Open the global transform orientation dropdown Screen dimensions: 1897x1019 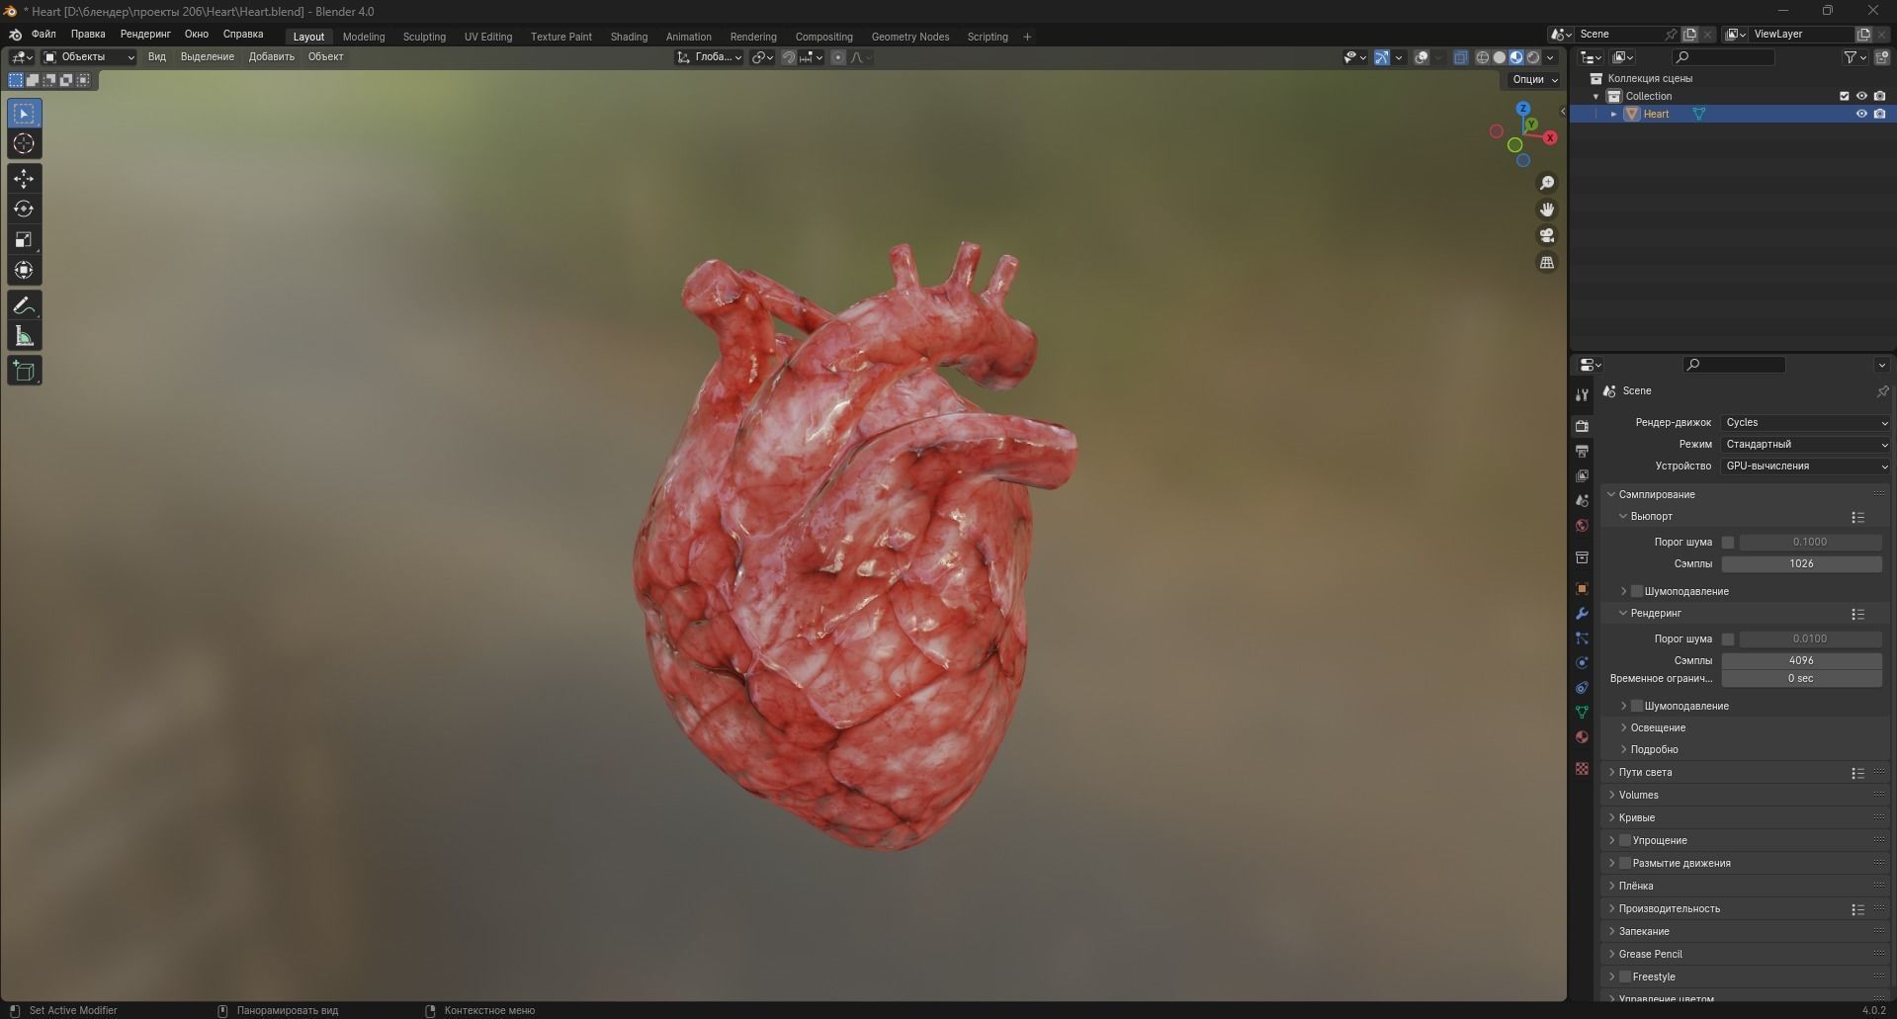point(710,57)
